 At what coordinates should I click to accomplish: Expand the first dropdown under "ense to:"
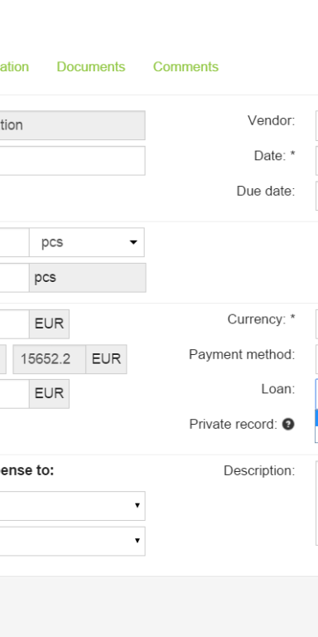[x=73, y=506]
